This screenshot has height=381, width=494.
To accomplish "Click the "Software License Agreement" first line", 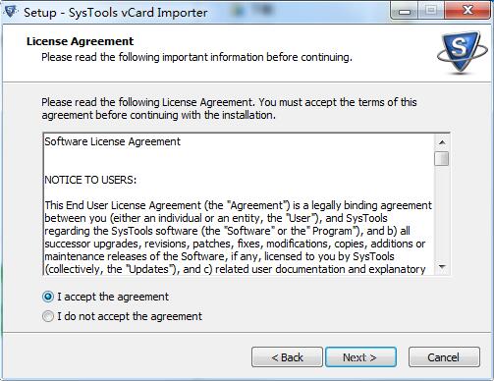I will [112, 141].
